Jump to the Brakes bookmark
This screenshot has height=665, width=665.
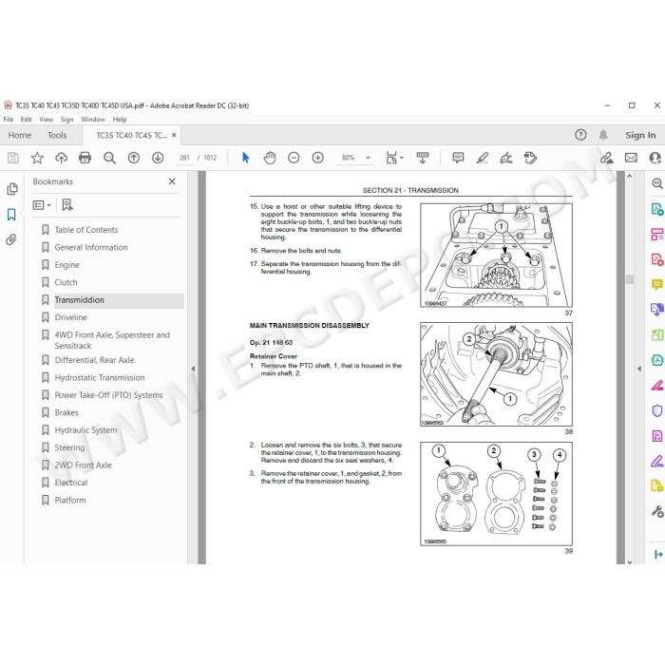pos(66,412)
